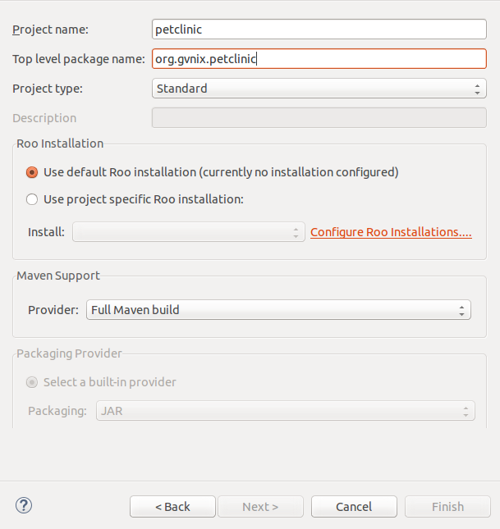500x529 pixels.
Task: Click the Description text field
Action: 319,118
